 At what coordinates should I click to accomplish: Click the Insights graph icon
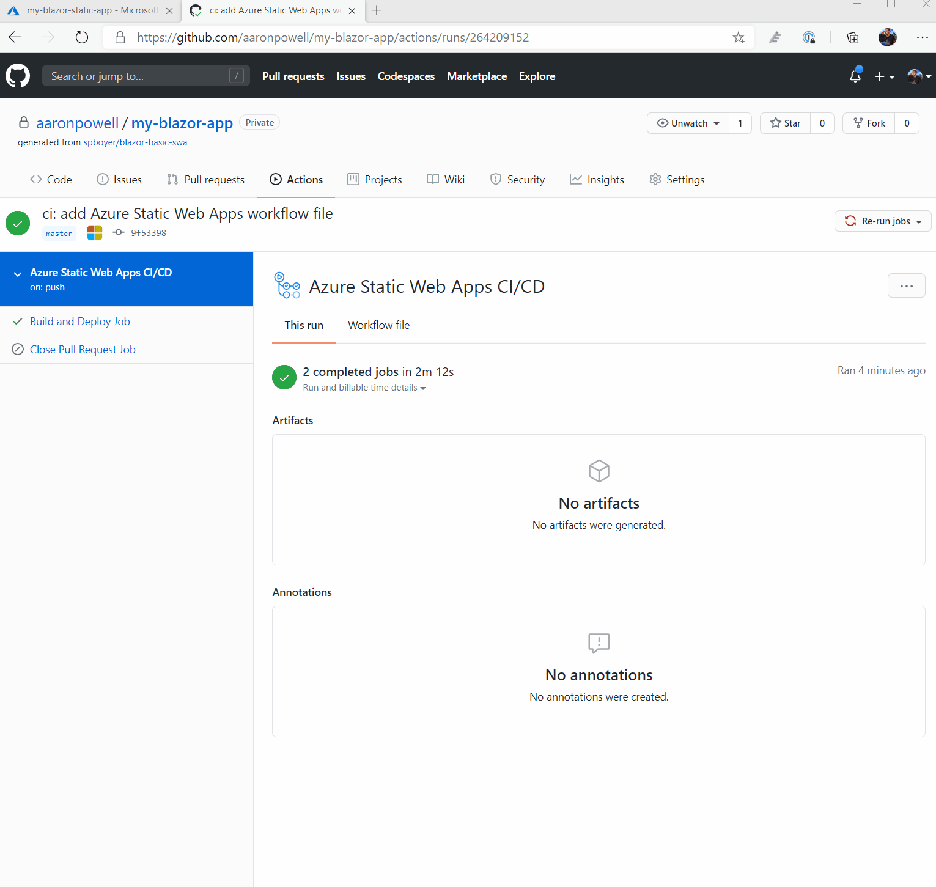point(577,179)
